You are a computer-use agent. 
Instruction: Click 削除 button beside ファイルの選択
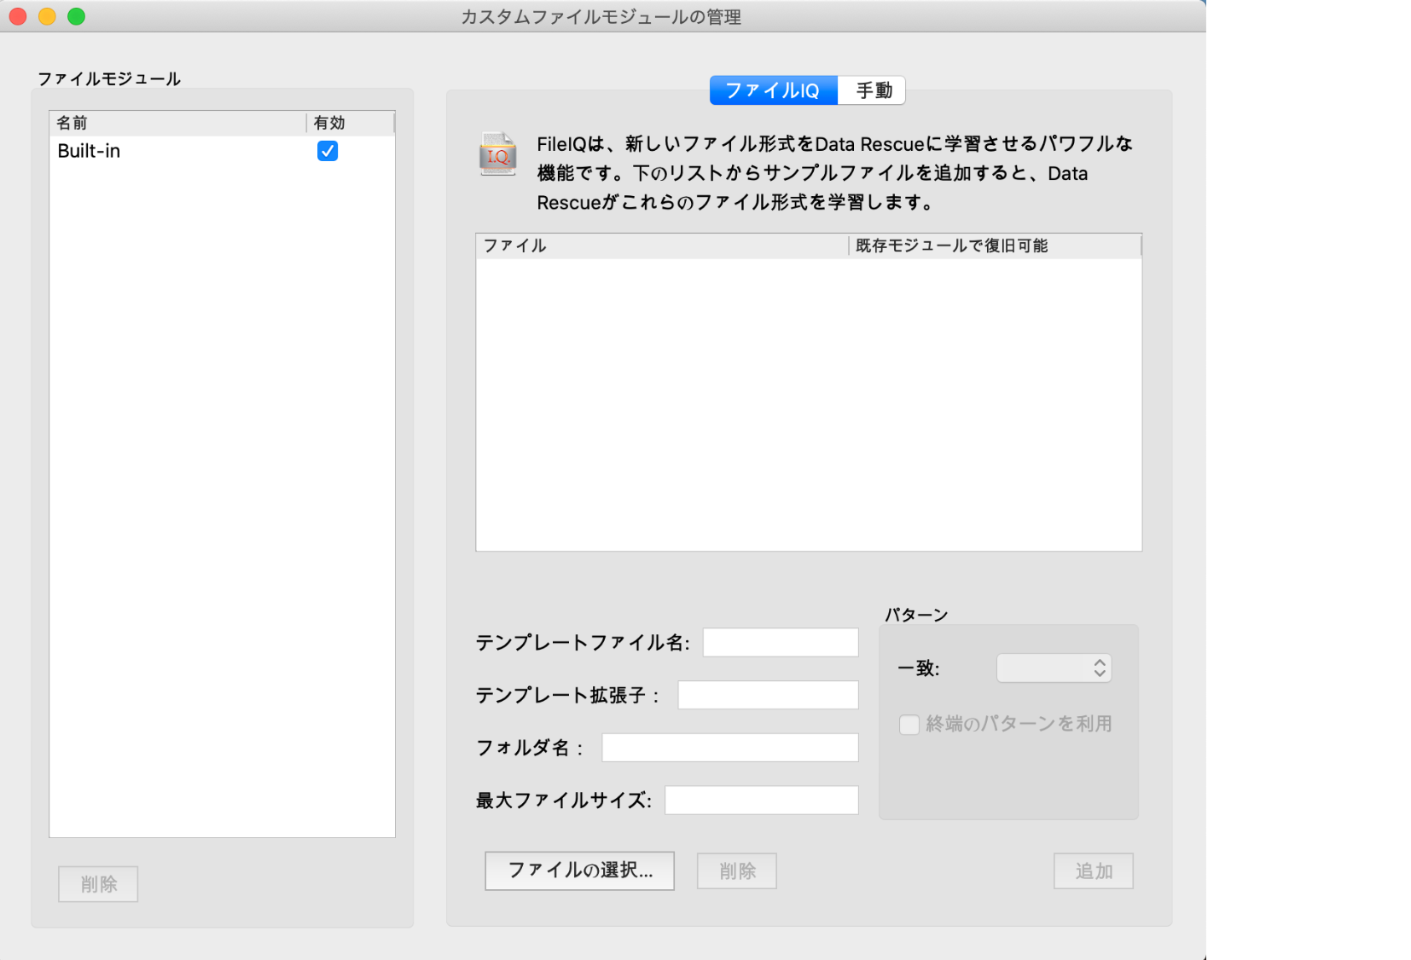[x=737, y=871]
